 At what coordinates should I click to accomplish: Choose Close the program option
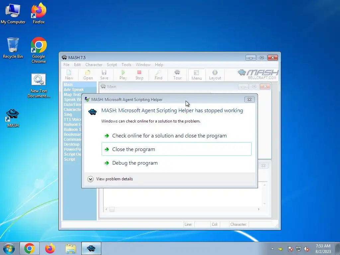click(177, 149)
